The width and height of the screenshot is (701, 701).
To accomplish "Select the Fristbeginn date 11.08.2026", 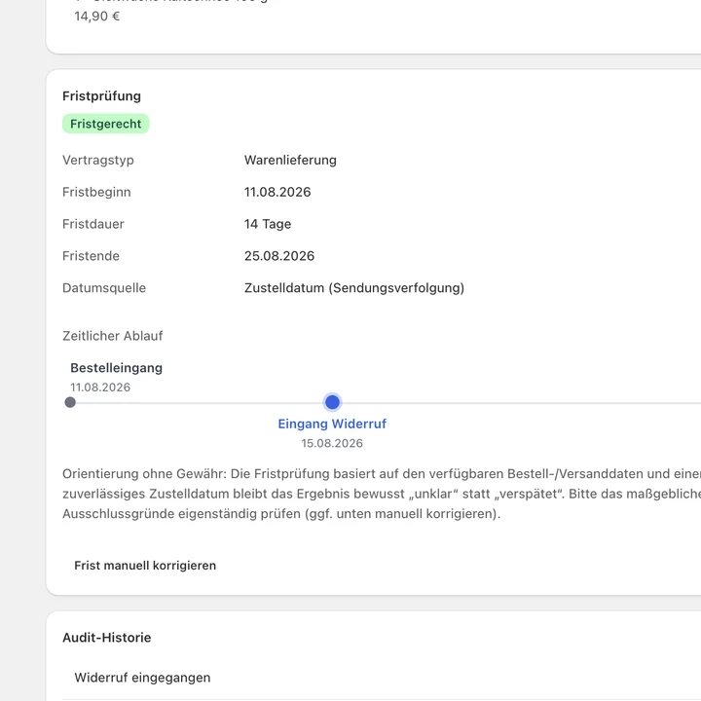I will click(277, 192).
